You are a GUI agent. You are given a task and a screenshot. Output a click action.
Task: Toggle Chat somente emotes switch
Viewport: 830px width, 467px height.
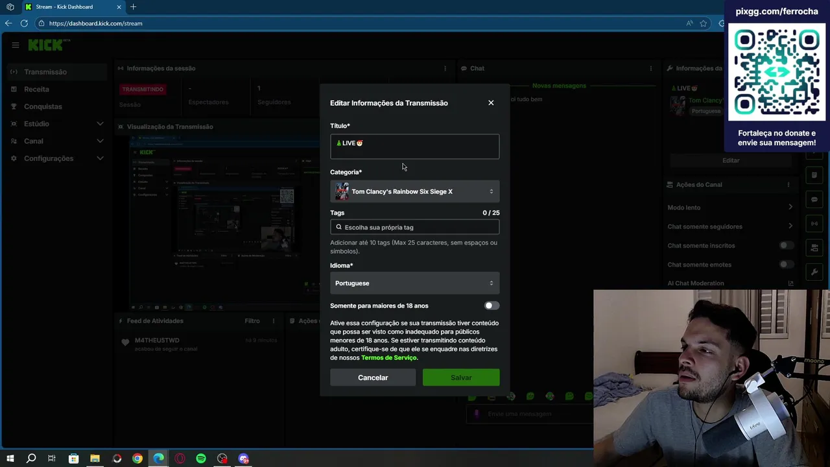pyautogui.click(x=786, y=265)
